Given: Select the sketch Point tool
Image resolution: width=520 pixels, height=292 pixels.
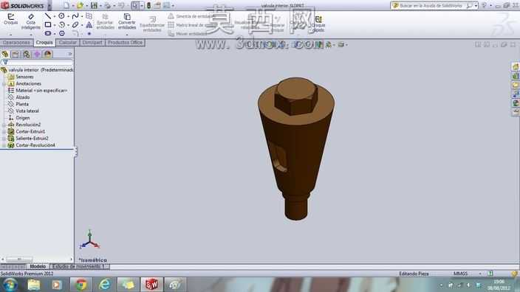Looking at the screenshot, I should click(x=89, y=33).
